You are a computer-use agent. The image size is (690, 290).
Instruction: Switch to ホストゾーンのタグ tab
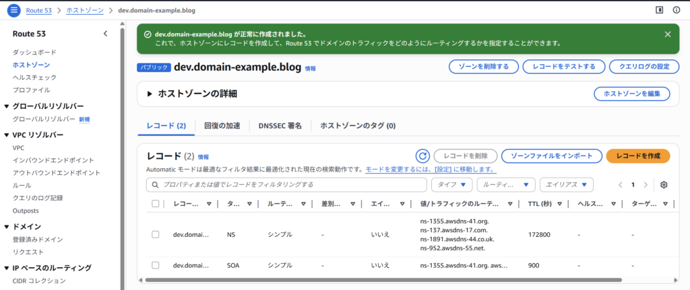[x=357, y=126]
